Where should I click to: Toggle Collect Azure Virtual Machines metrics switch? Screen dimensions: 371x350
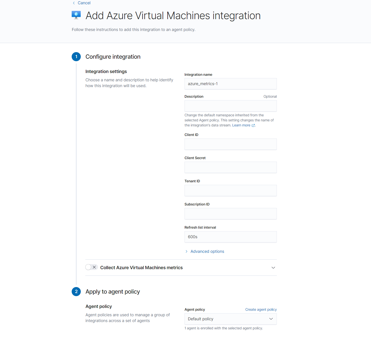click(x=91, y=267)
